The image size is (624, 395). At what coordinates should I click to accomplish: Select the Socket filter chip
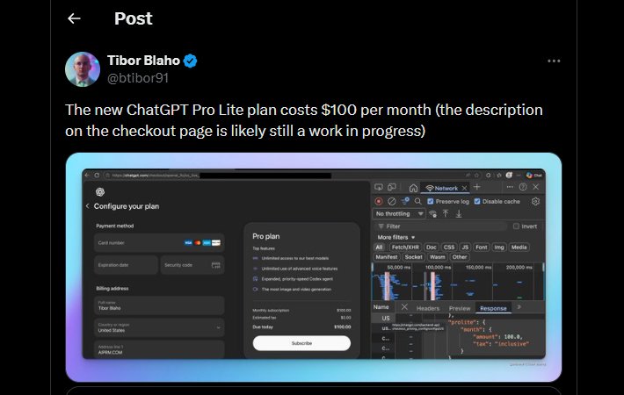pyautogui.click(x=413, y=257)
